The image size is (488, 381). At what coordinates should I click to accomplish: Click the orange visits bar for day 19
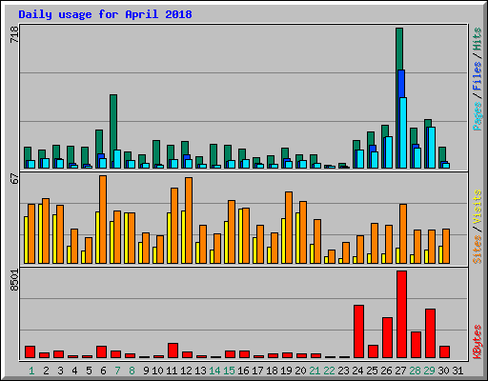coord(289,228)
